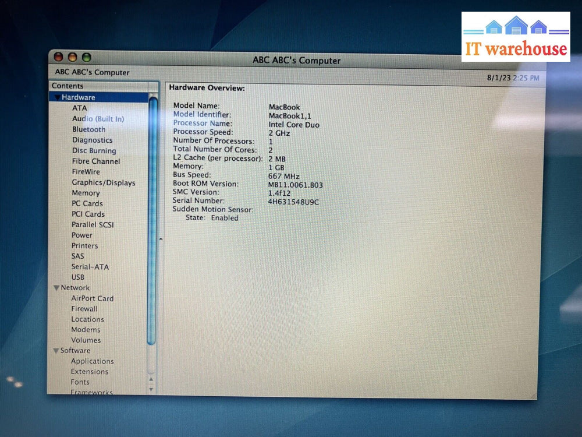Screen dimensions: 582x437
Task: Select PCI Cards entry
Action: 88,214
